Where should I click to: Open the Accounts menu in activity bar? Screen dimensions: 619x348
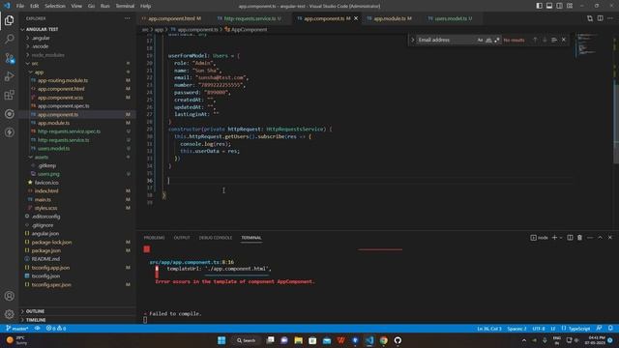tap(9, 296)
